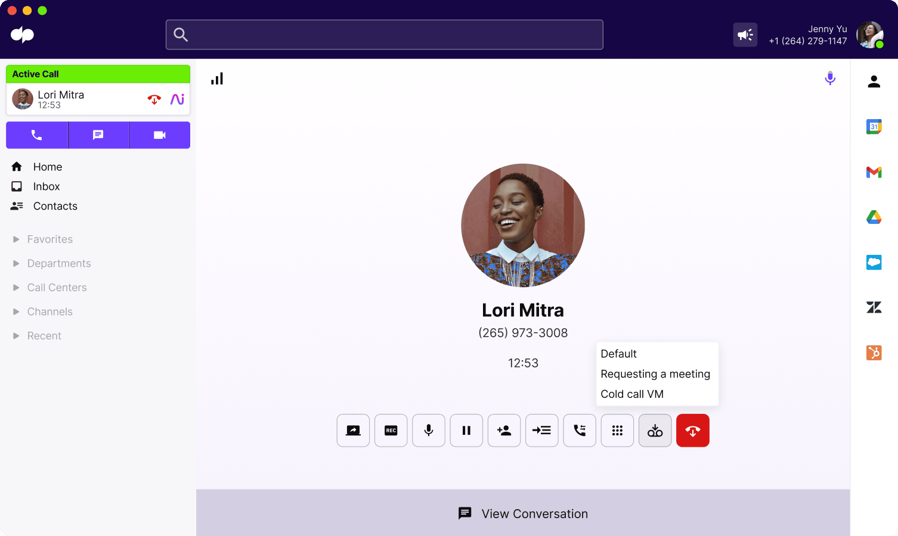End the call with the red hang-up button
Screen dimensions: 898x536
[x=692, y=430]
